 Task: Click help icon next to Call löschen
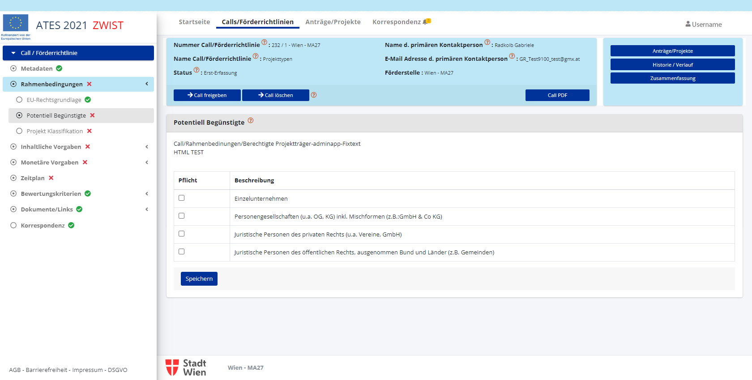[314, 95]
